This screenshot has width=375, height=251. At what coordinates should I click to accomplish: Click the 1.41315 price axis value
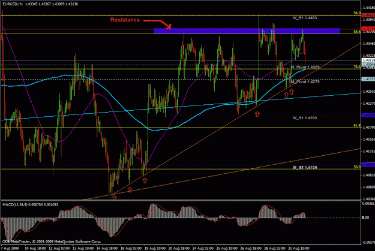pyautogui.click(x=369, y=151)
